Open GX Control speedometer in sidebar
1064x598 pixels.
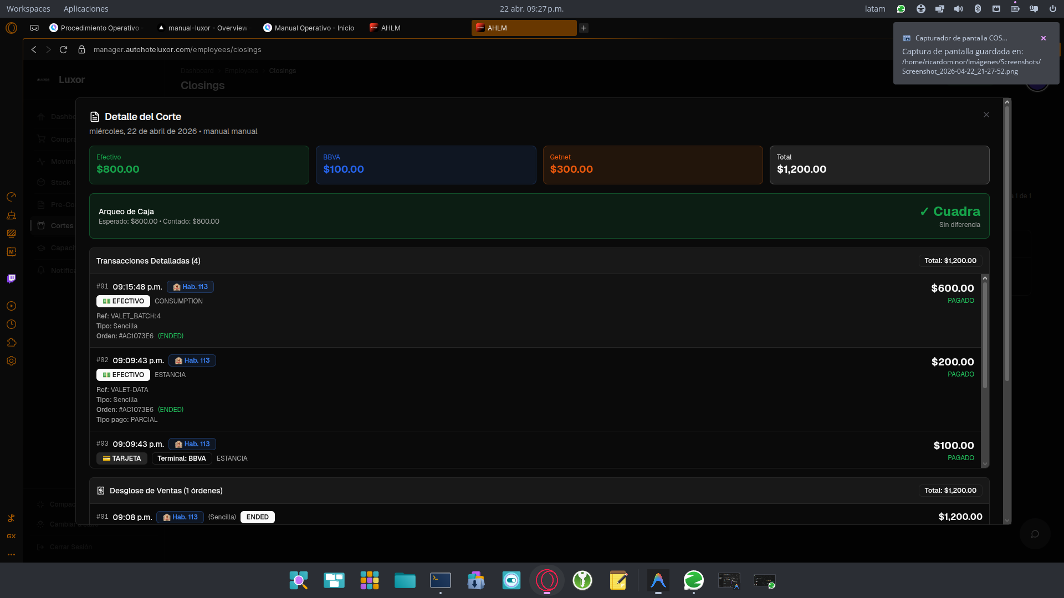[11, 197]
